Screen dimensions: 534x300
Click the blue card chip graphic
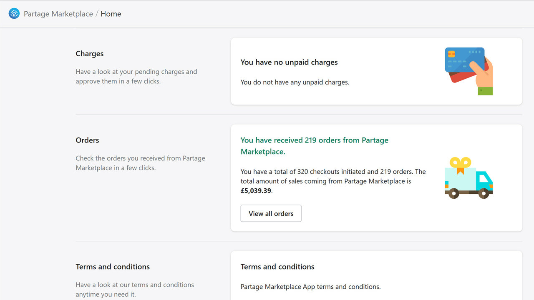point(451,53)
